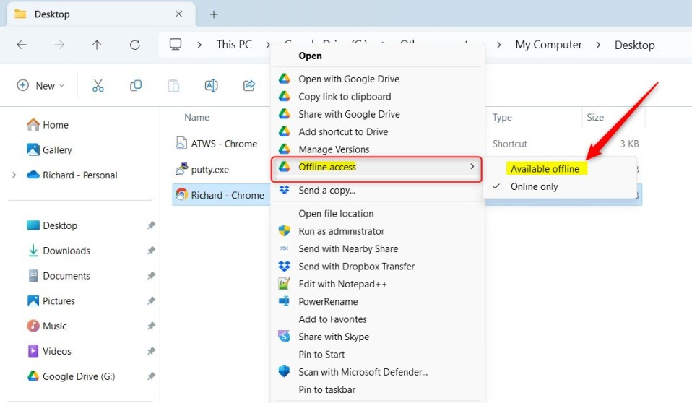692x403 pixels.
Task: Unpin Documents using its pin icon
Action: point(151,276)
